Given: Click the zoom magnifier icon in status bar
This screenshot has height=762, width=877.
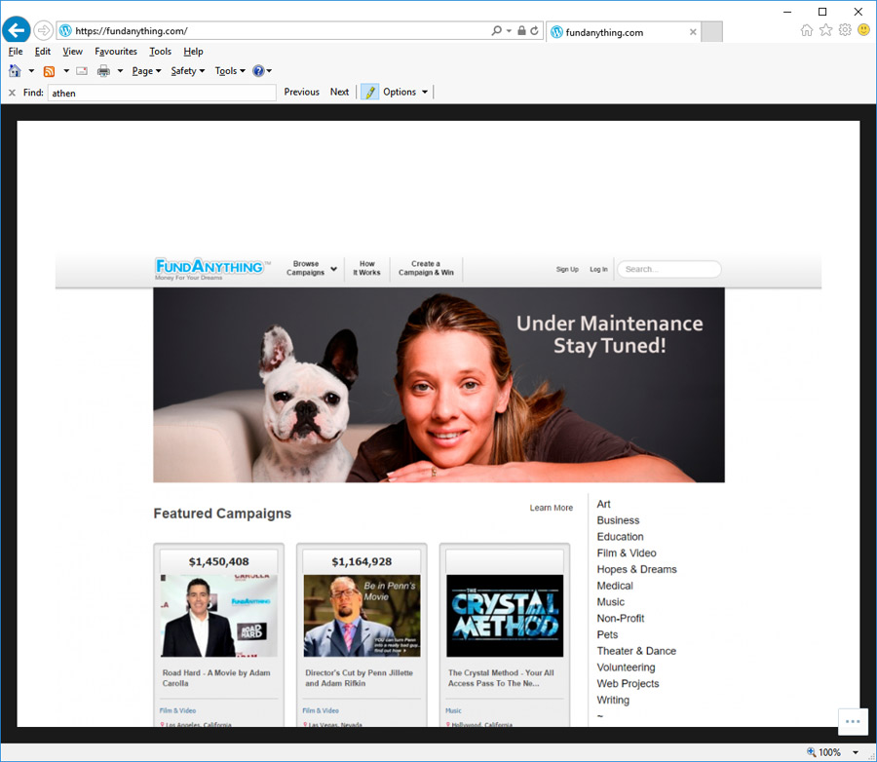Looking at the screenshot, I should 811,752.
